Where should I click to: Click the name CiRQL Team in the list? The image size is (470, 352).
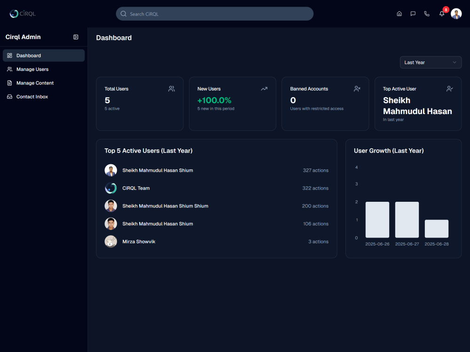[x=136, y=188]
